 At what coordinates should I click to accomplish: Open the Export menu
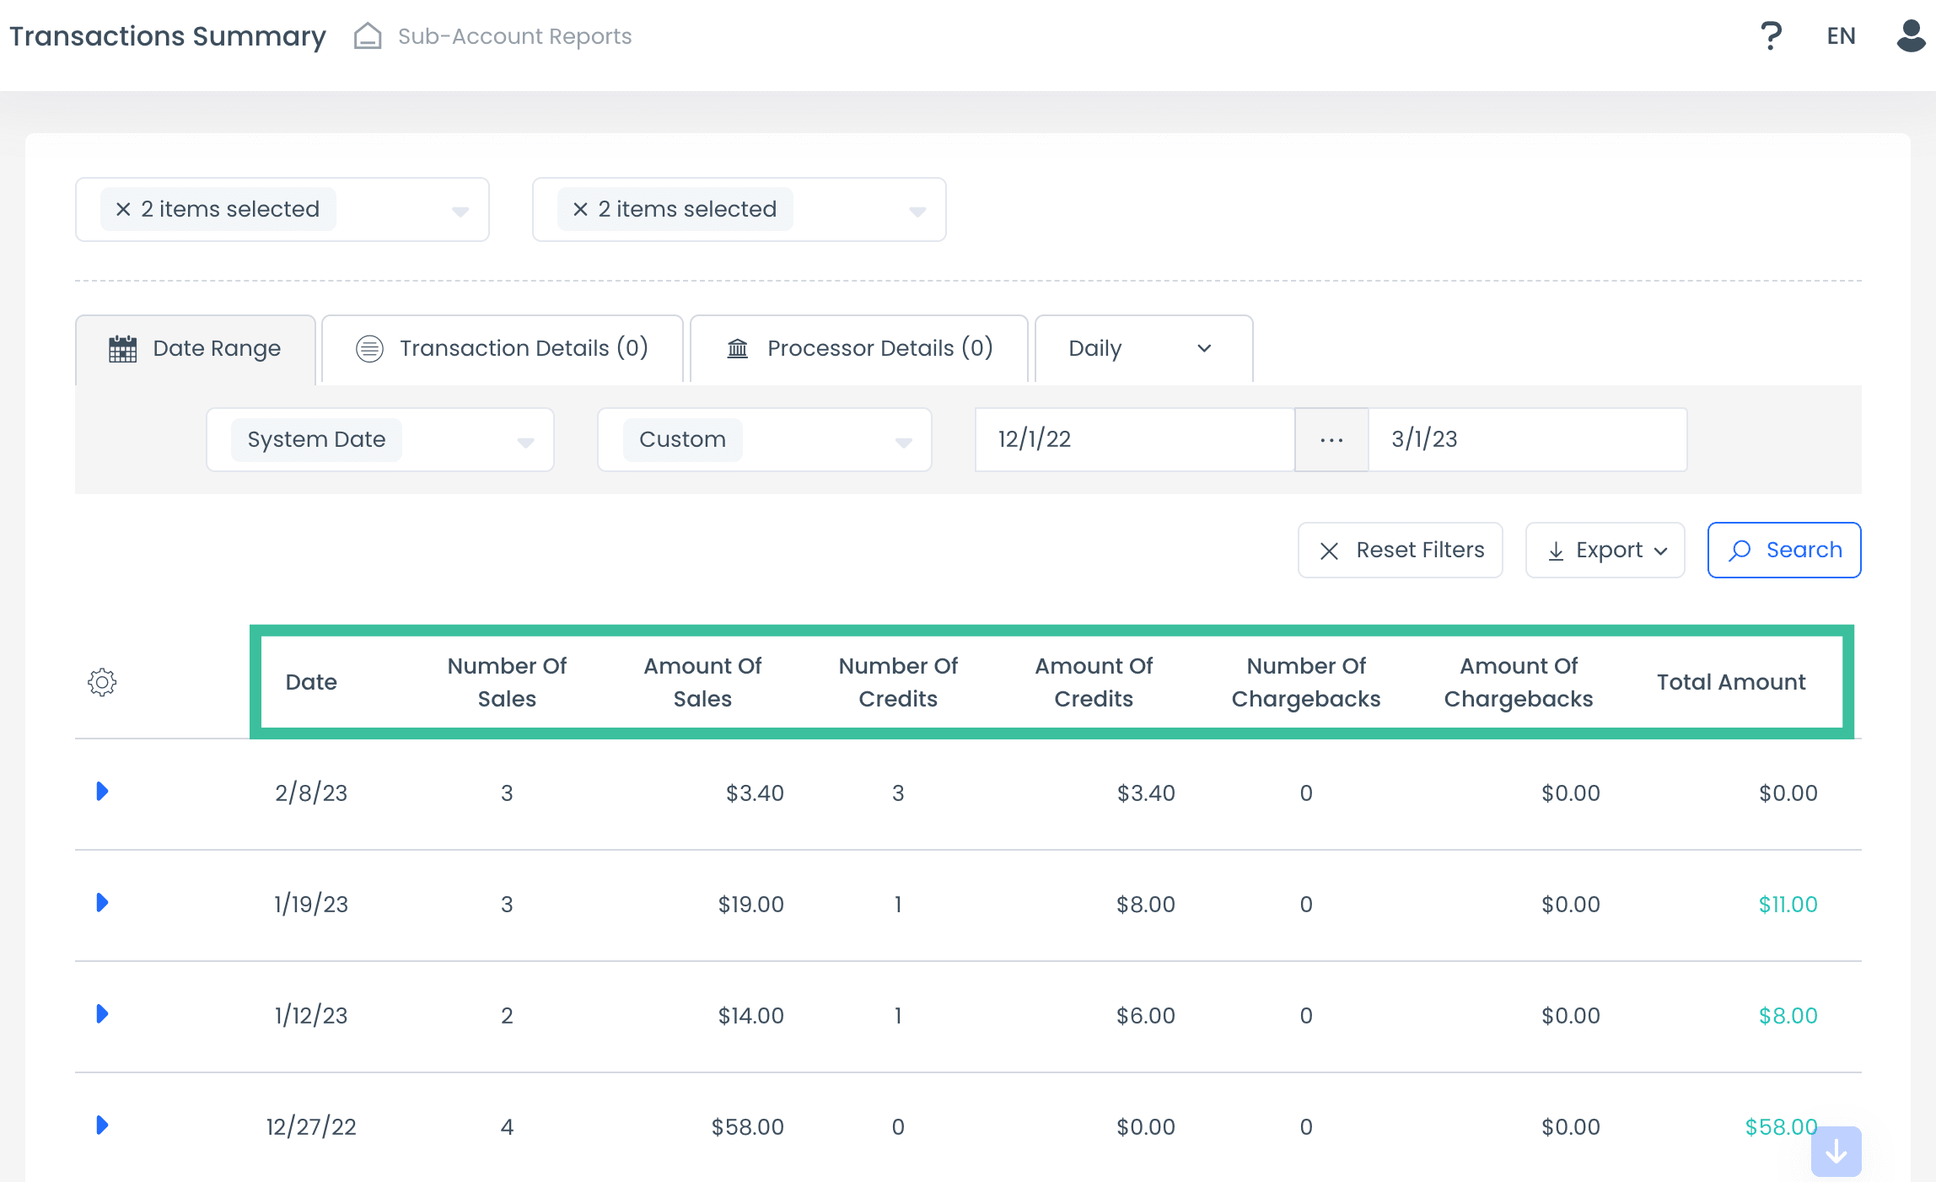1605,550
